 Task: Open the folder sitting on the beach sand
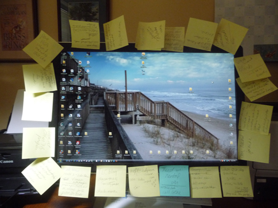coord(207,116)
